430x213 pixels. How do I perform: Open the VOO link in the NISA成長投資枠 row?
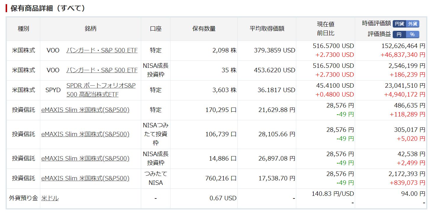[x=102, y=70]
